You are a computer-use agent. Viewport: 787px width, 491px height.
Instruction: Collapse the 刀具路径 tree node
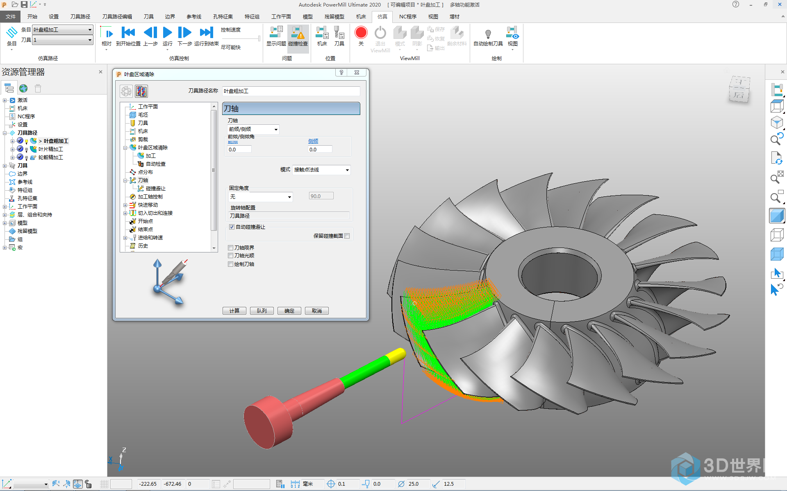coord(5,133)
